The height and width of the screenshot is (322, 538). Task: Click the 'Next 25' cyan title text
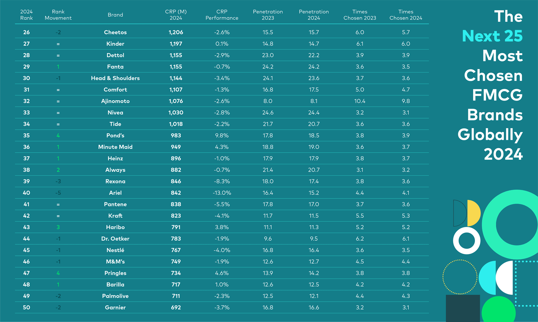pos(492,36)
